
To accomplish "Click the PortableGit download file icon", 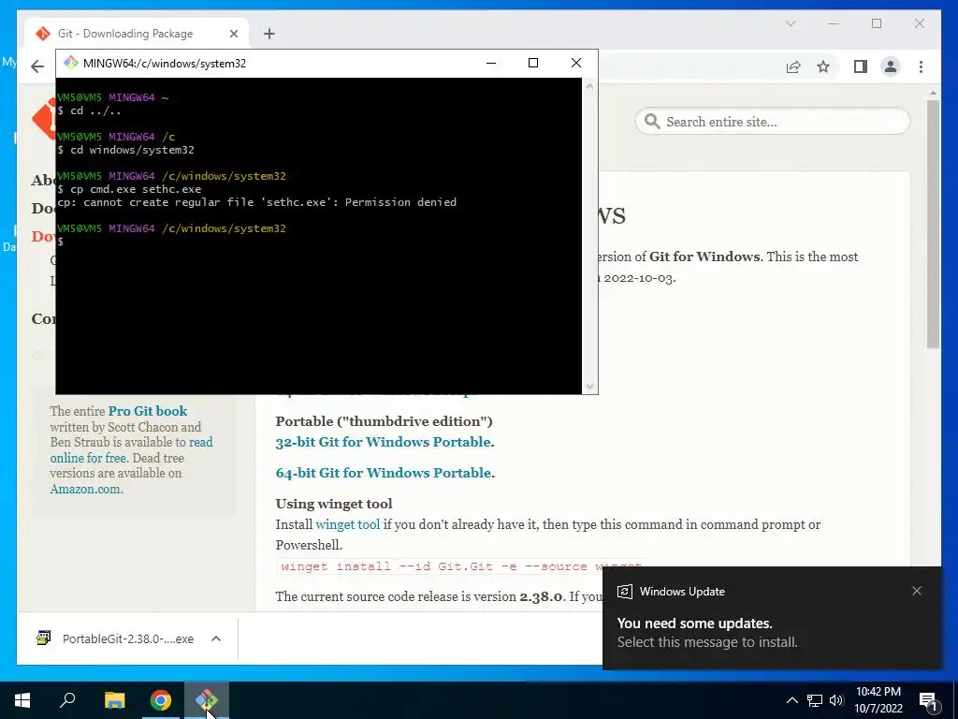I will [43, 638].
